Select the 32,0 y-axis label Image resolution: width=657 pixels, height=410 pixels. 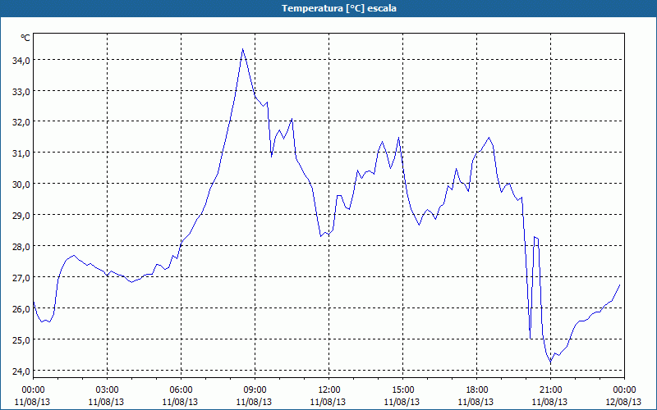click(x=21, y=122)
